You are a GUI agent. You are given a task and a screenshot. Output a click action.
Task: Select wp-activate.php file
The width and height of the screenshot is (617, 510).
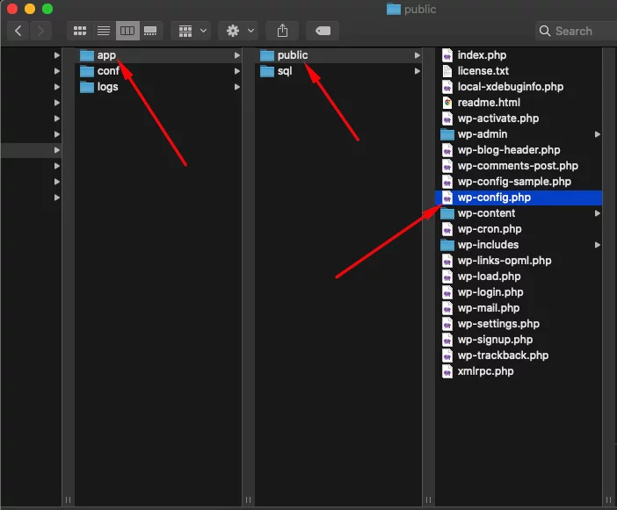[519, 119]
